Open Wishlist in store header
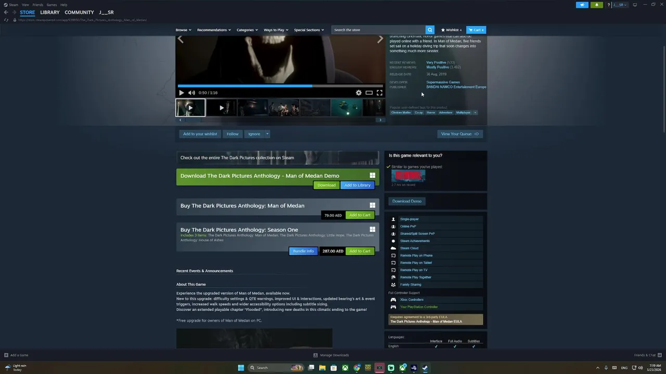The image size is (666, 374). tap(452, 30)
